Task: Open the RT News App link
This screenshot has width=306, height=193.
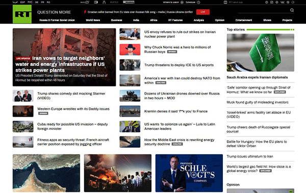Action: click(236, 3)
